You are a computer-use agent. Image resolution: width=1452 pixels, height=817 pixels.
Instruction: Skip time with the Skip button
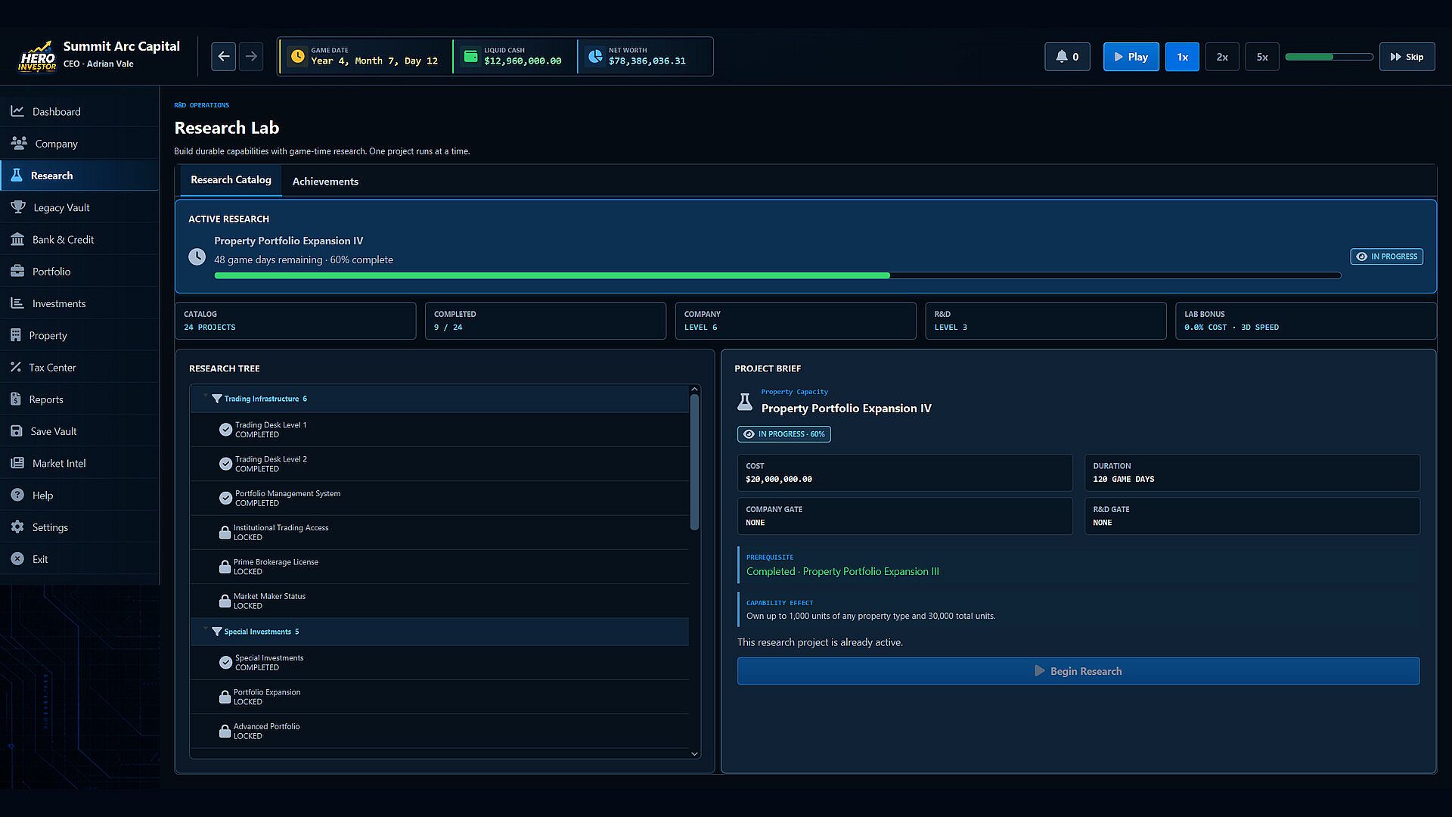tap(1407, 57)
